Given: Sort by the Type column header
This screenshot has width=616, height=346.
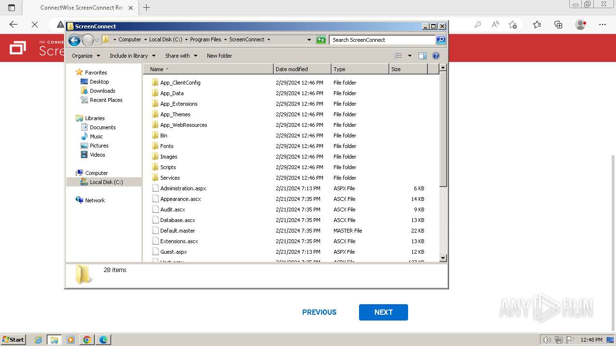Looking at the screenshot, I should coord(360,69).
